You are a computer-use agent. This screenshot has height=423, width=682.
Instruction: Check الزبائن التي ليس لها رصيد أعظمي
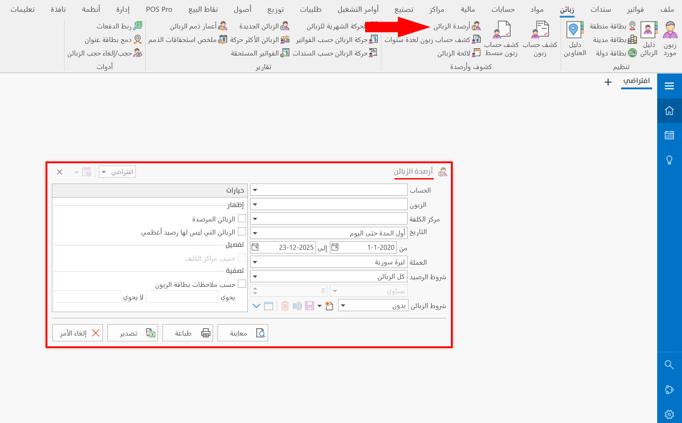[x=242, y=231]
